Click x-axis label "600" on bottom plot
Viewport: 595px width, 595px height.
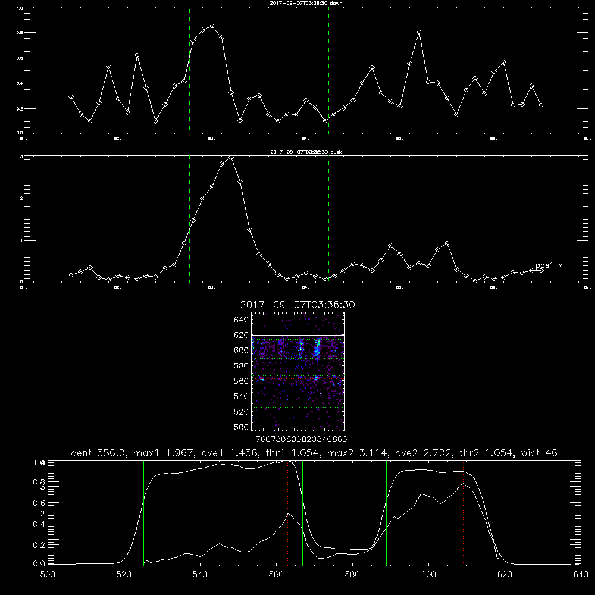428,575
